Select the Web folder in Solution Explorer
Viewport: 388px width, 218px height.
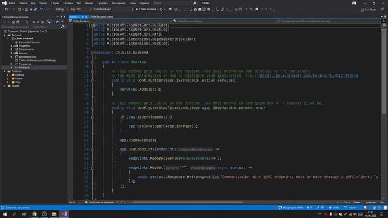pos(18,82)
